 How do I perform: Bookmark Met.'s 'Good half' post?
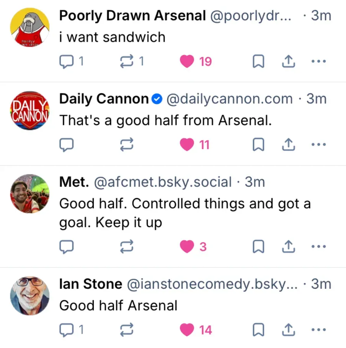click(258, 247)
